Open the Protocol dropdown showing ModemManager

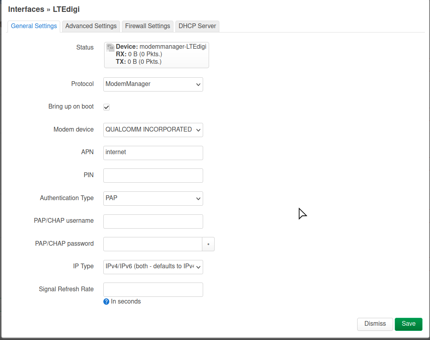pyautogui.click(x=153, y=84)
